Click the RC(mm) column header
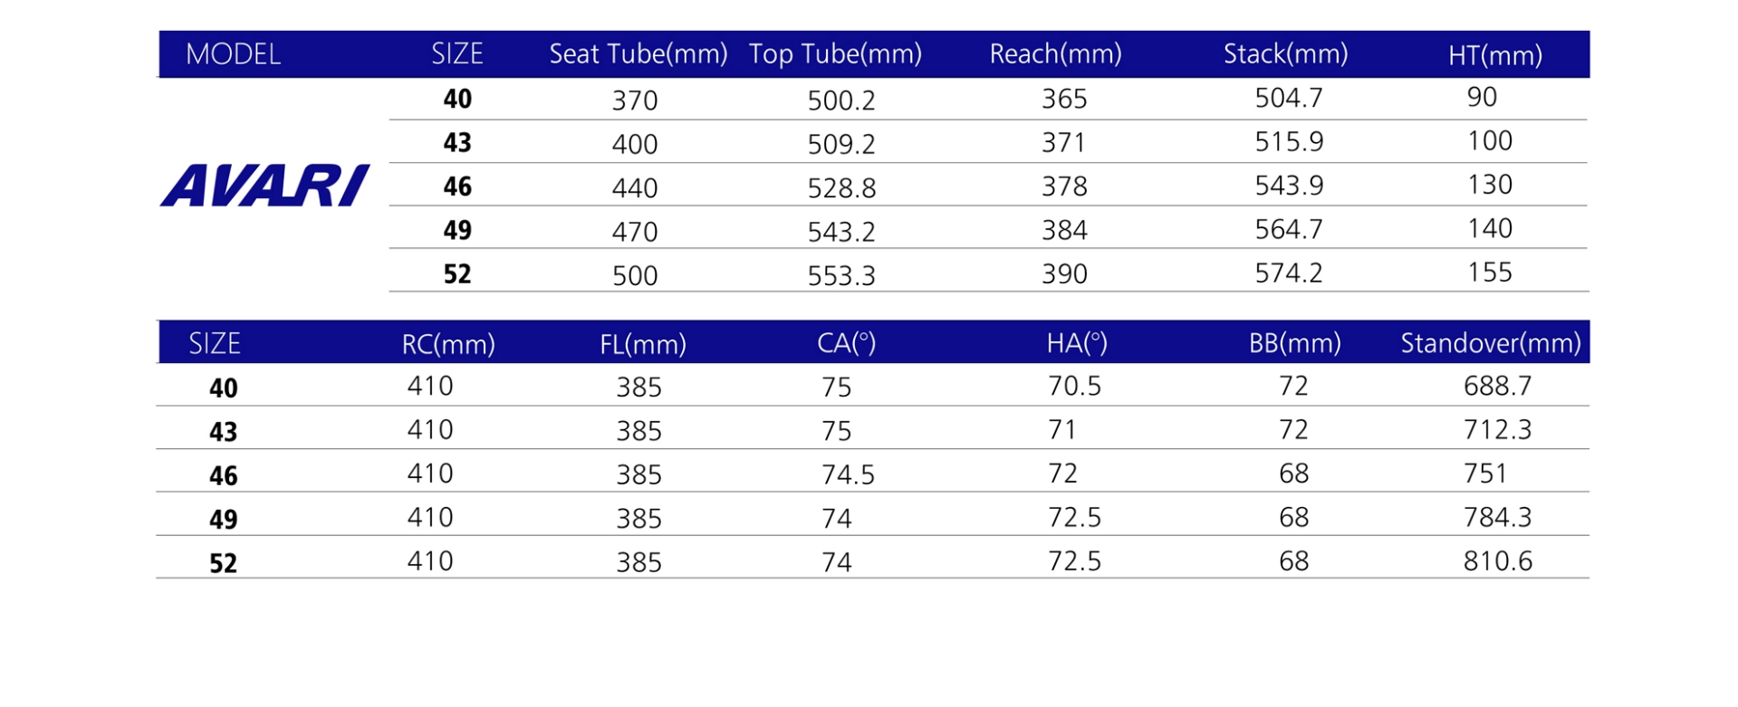Viewport: 1738px width, 707px height. click(x=448, y=344)
